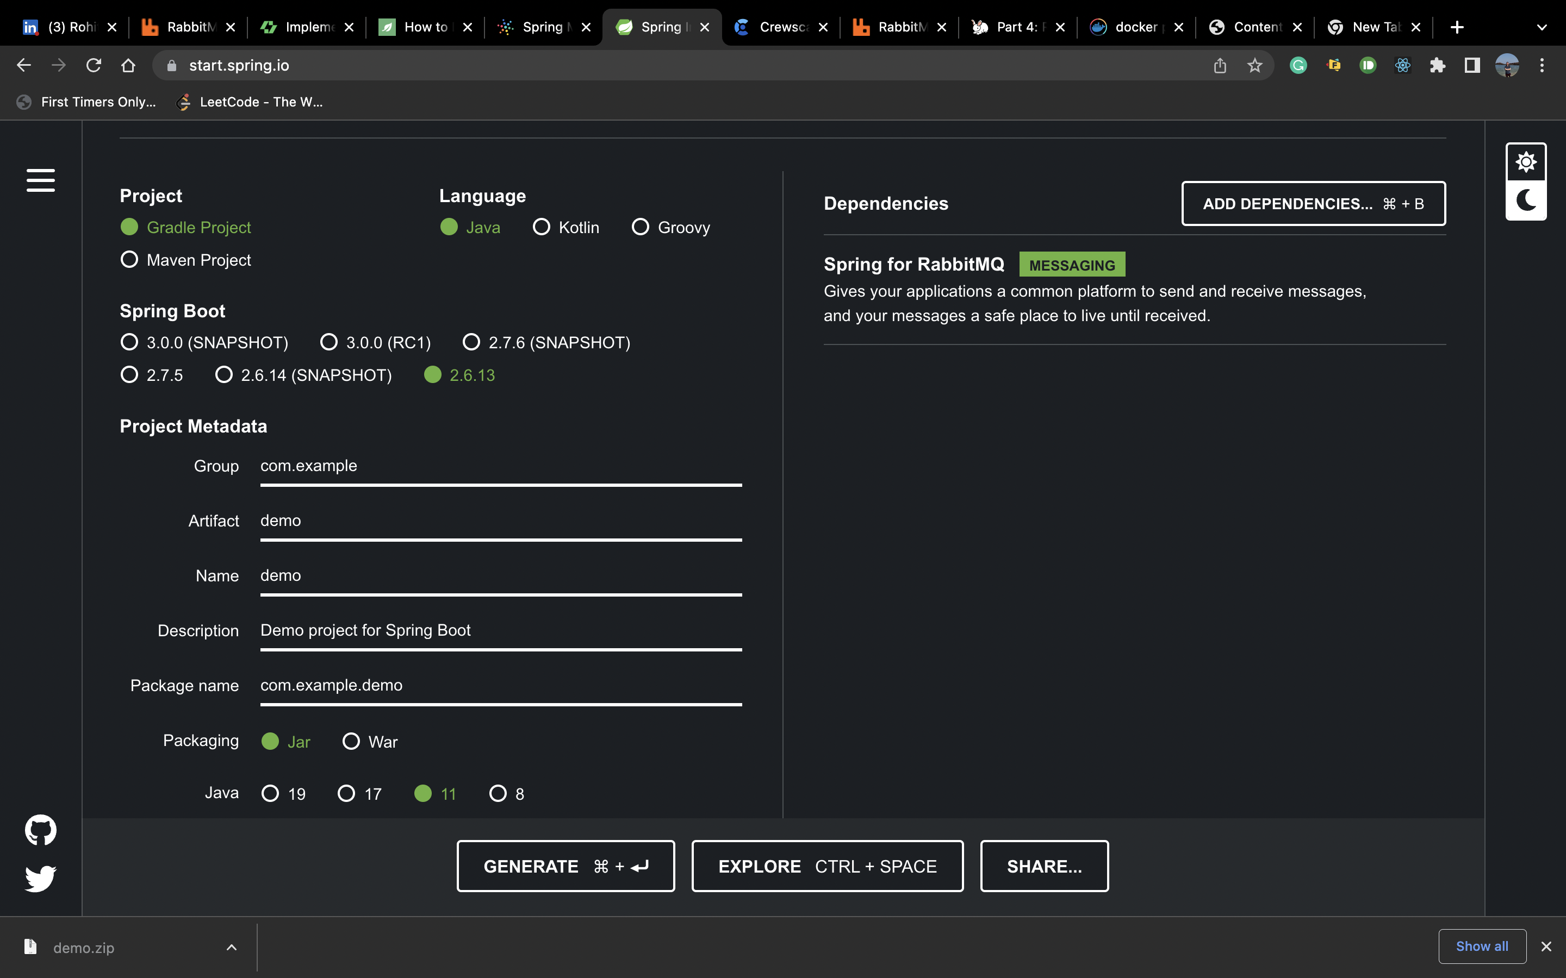Select Maven Project radio button
The image size is (1566, 978).
pyautogui.click(x=129, y=259)
